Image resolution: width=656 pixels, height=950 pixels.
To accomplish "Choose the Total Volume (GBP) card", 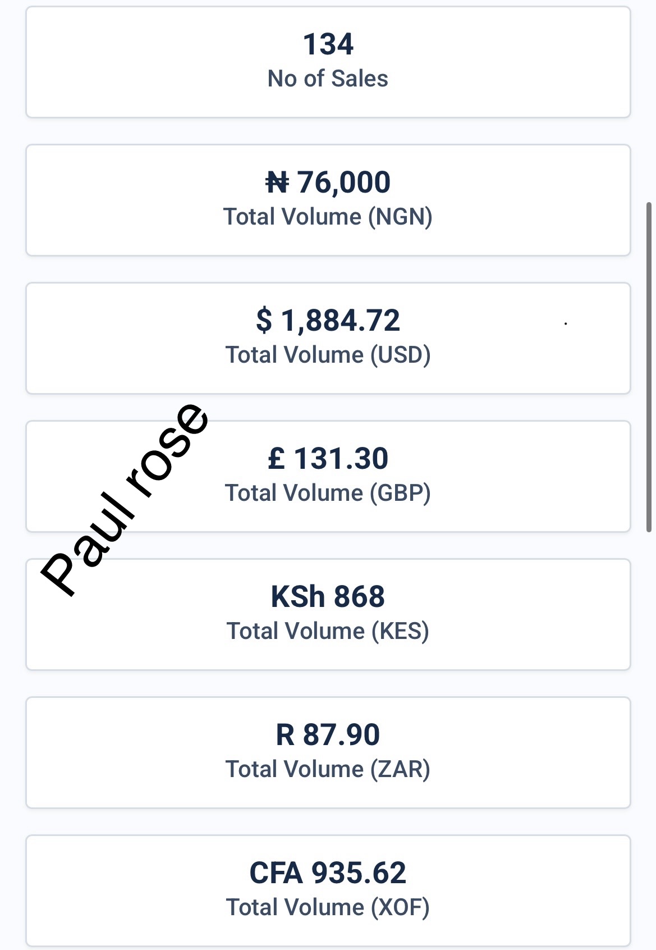I will tap(328, 476).
